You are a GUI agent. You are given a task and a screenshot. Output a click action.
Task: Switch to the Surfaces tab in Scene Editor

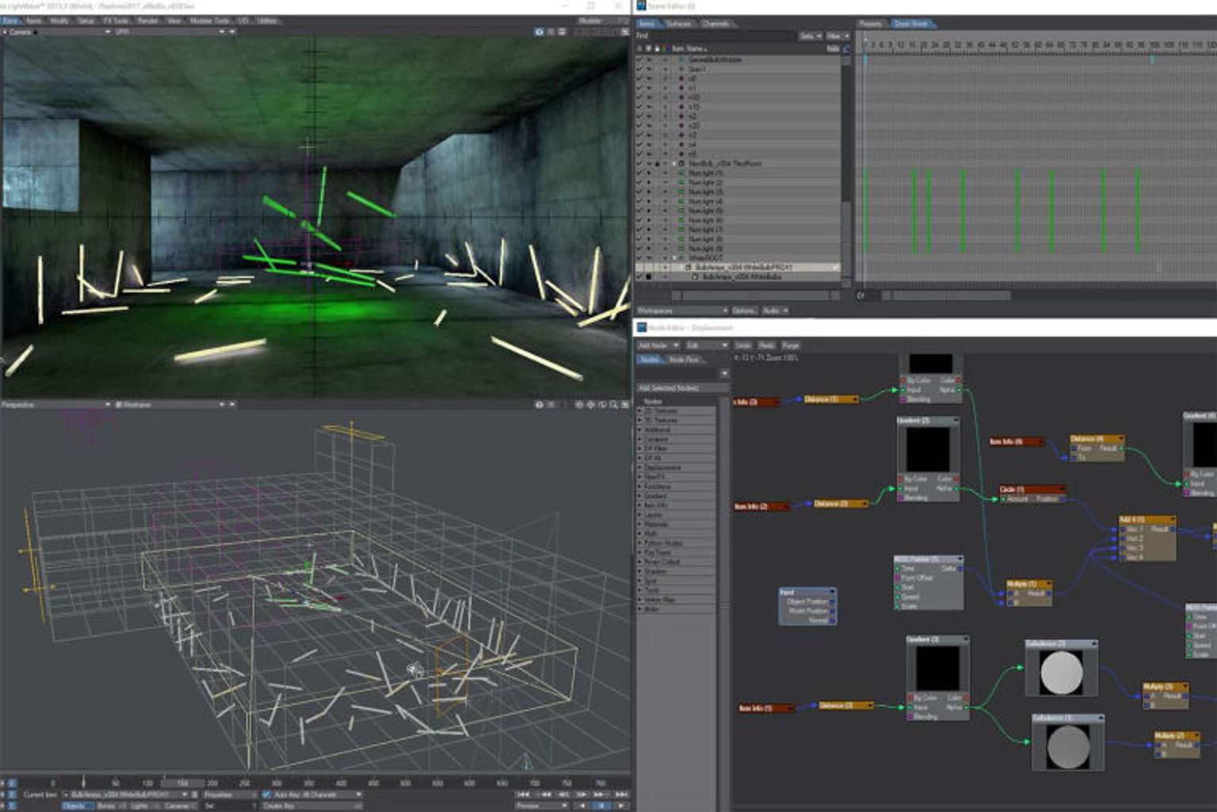pos(678,24)
